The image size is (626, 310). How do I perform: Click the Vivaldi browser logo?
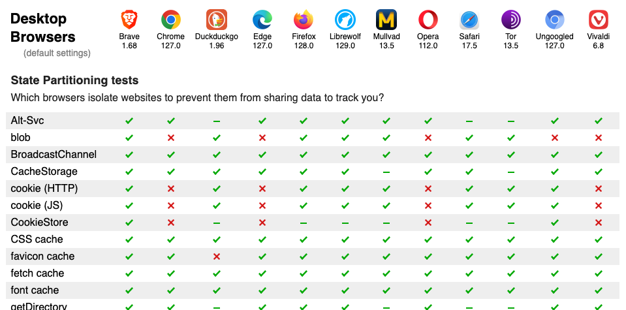pos(598,20)
